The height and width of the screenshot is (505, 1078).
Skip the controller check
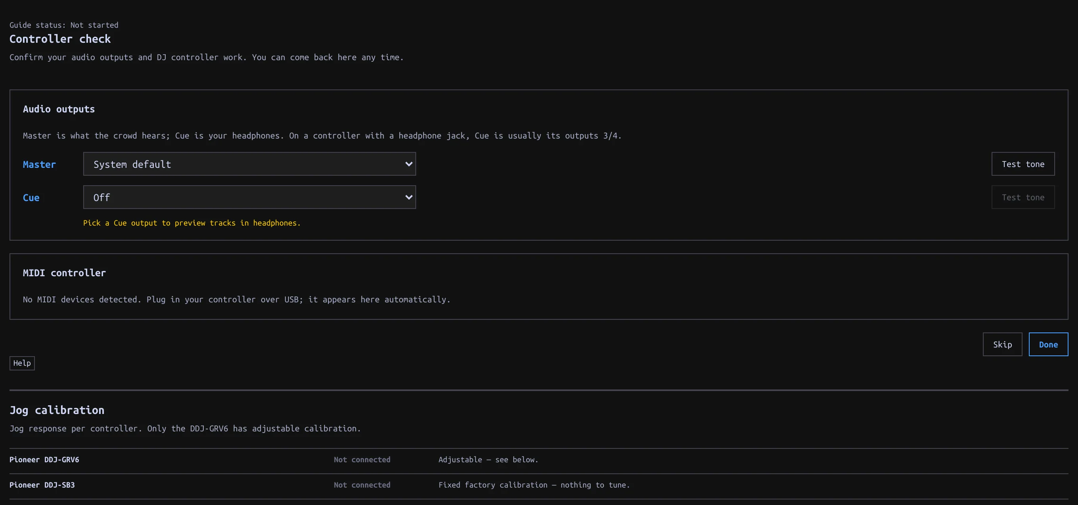[x=1002, y=344]
